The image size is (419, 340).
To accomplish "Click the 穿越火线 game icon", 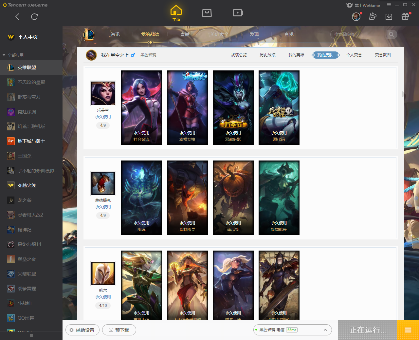I will pos(11,185).
